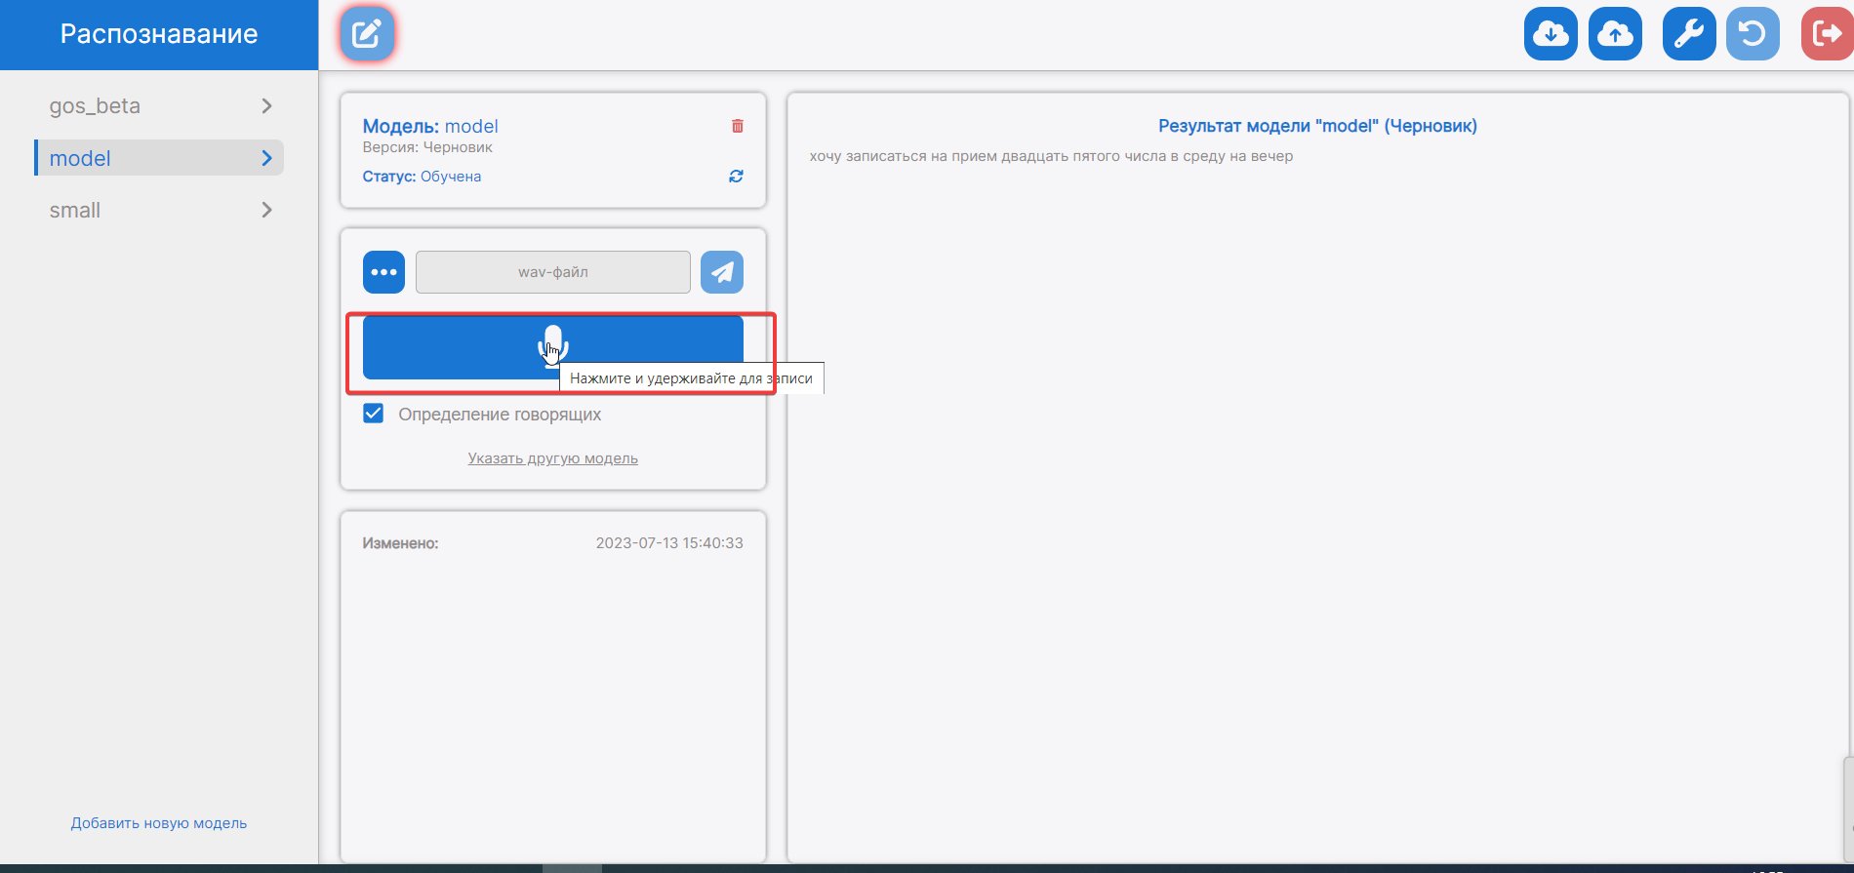Uncheck the Определение говорящих checkbox
Viewport: 1854px width, 873px height.
click(x=373, y=414)
